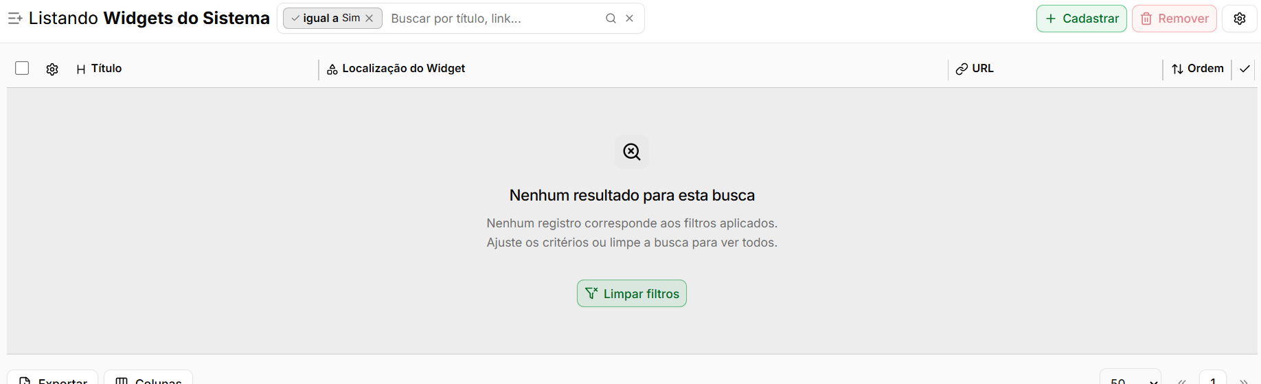Open the sidebar menu toggle icon
The image size is (1261, 384).
point(15,19)
